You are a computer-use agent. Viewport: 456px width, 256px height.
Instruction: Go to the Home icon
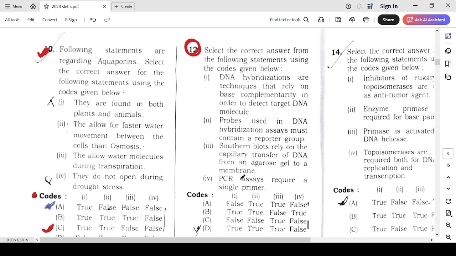[33, 6]
